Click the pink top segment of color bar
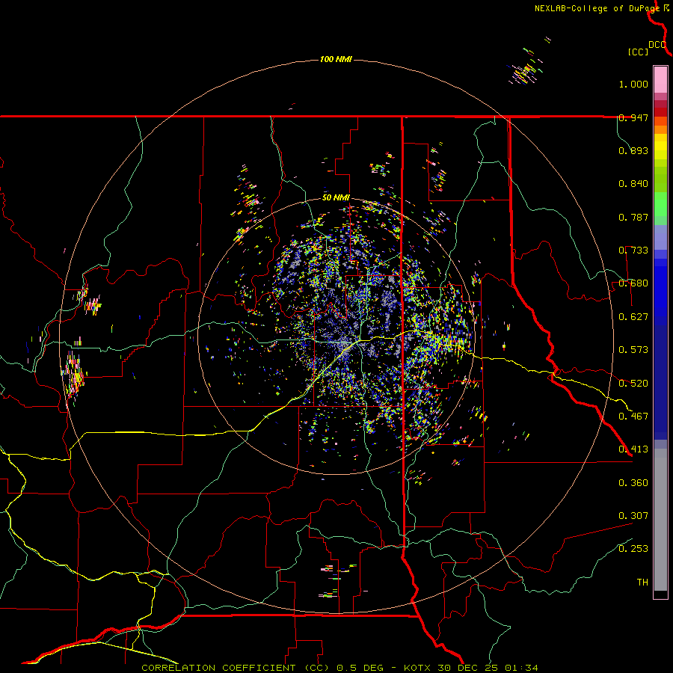 point(660,79)
